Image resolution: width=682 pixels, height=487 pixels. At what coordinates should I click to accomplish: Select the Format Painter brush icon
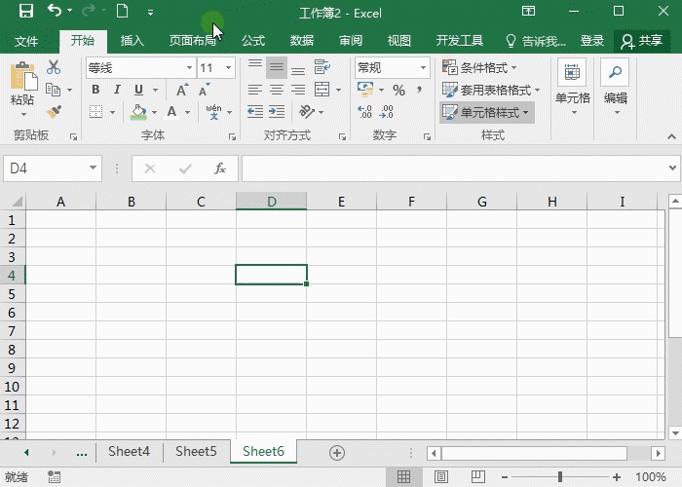(x=54, y=112)
